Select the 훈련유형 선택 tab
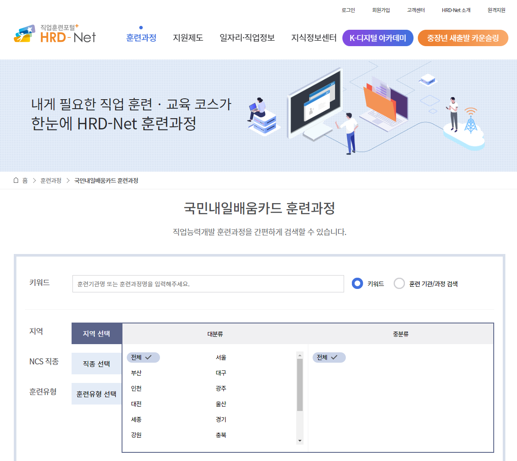This screenshot has height=461, width=517. (97, 394)
